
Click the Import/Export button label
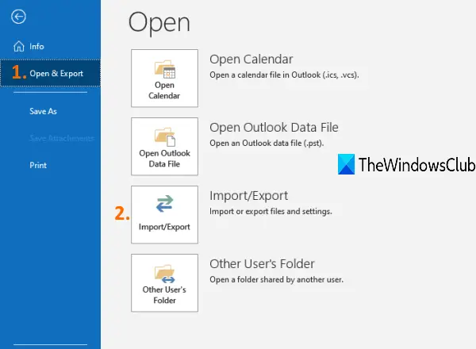[164, 227]
